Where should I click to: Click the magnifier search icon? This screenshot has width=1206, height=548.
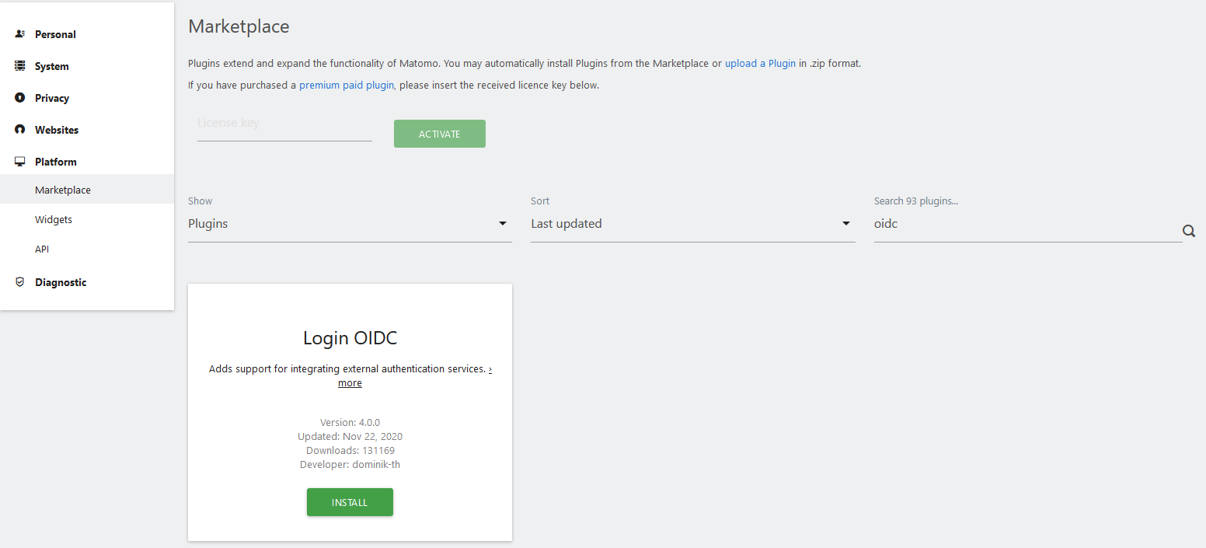(x=1189, y=231)
